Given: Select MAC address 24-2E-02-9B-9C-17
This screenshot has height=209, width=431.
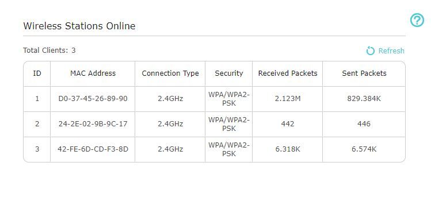Looking at the screenshot, I should coord(93,123).
